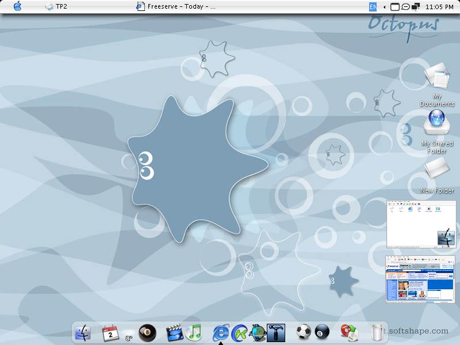The width and height of the screenshot is (460, 345).
Task: Open My Documents desktop icon
Action: click(x=437, y=85)
